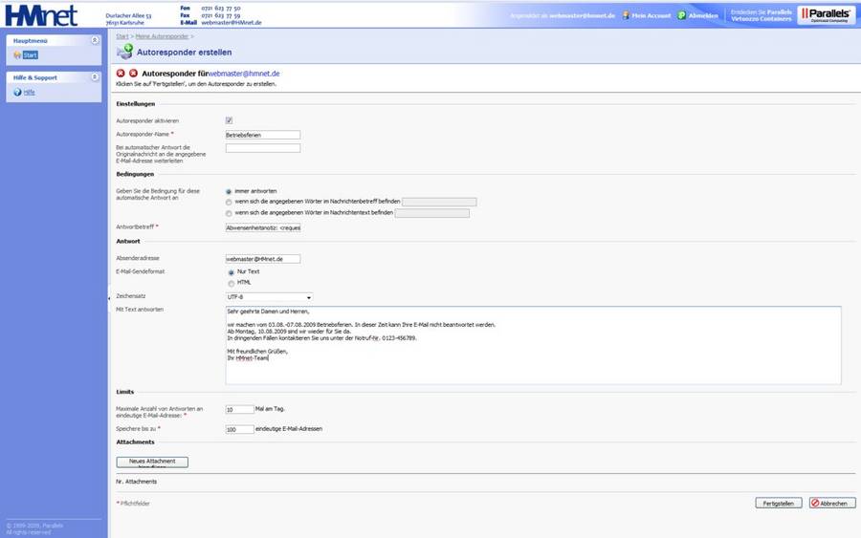Click the Mein Account icon

[626, 15]
